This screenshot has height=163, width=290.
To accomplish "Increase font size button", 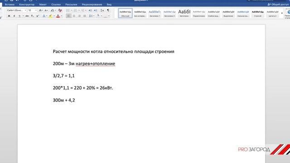I will point(41,10).
